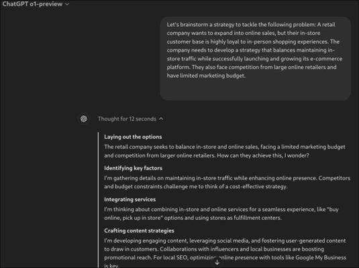Click the paragraph about developing engaging content
The width and height of the screenshot is (359, 268).
(x=225, y=253)
